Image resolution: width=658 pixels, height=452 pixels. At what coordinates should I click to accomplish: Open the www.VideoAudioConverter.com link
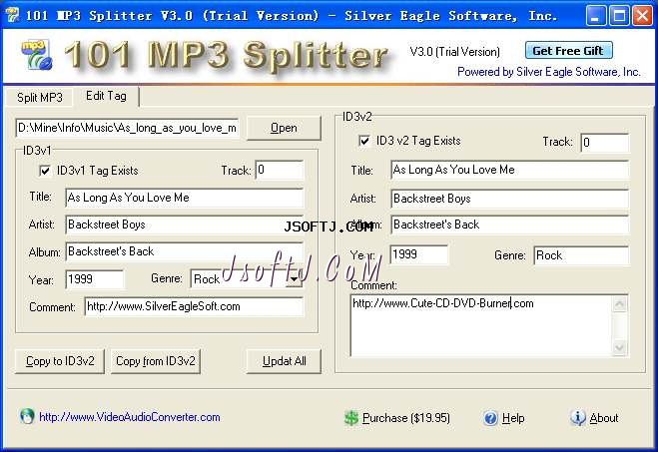[x=130, y=417]
